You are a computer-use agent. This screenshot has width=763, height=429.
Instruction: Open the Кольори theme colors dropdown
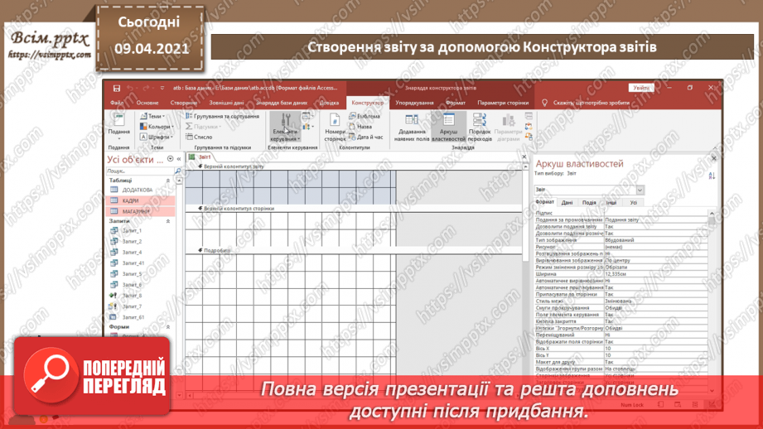(157, 127)
